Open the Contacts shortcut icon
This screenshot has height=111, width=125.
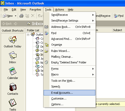click(x=13, y=87)
